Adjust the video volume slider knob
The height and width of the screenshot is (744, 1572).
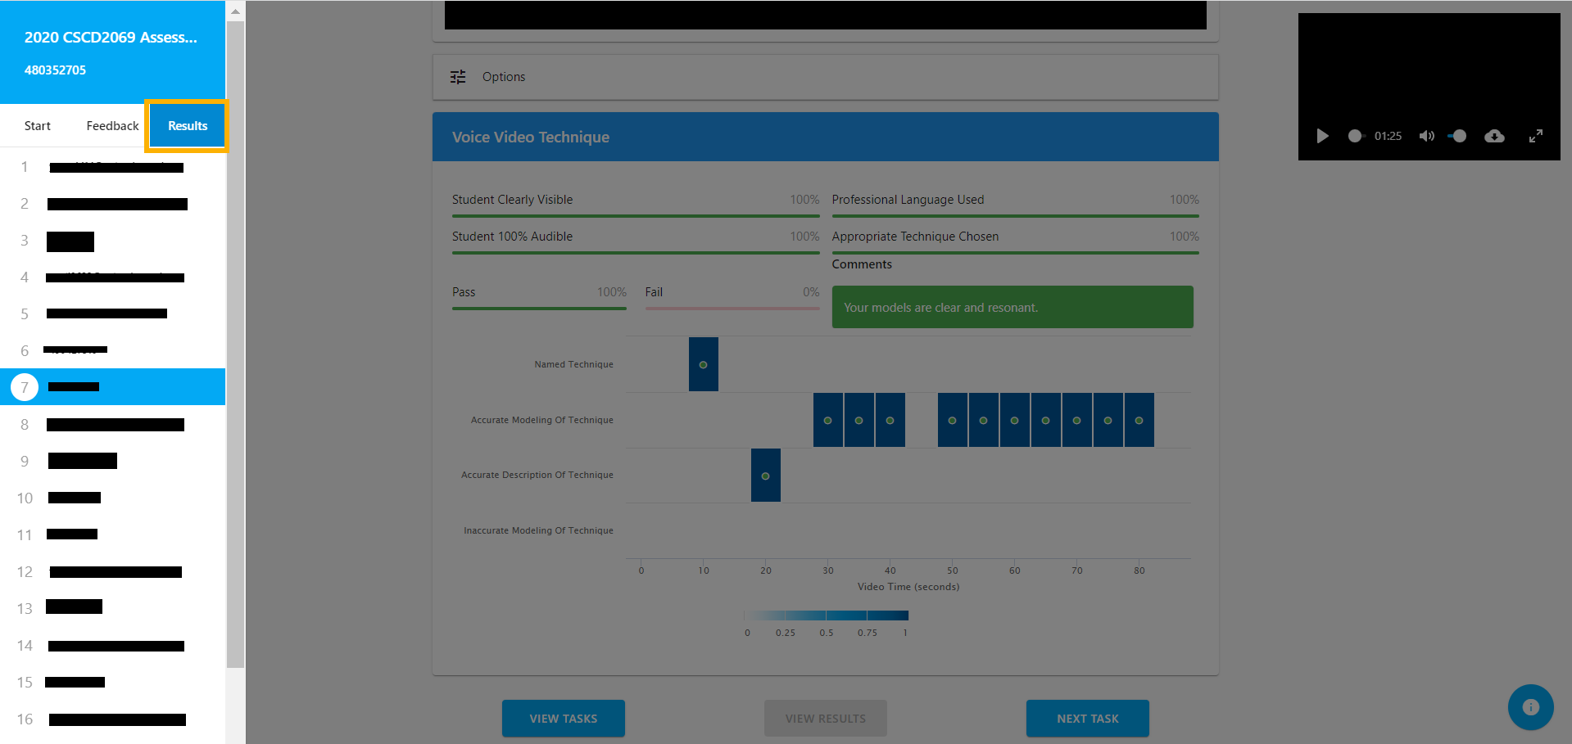click(1459, 136)
